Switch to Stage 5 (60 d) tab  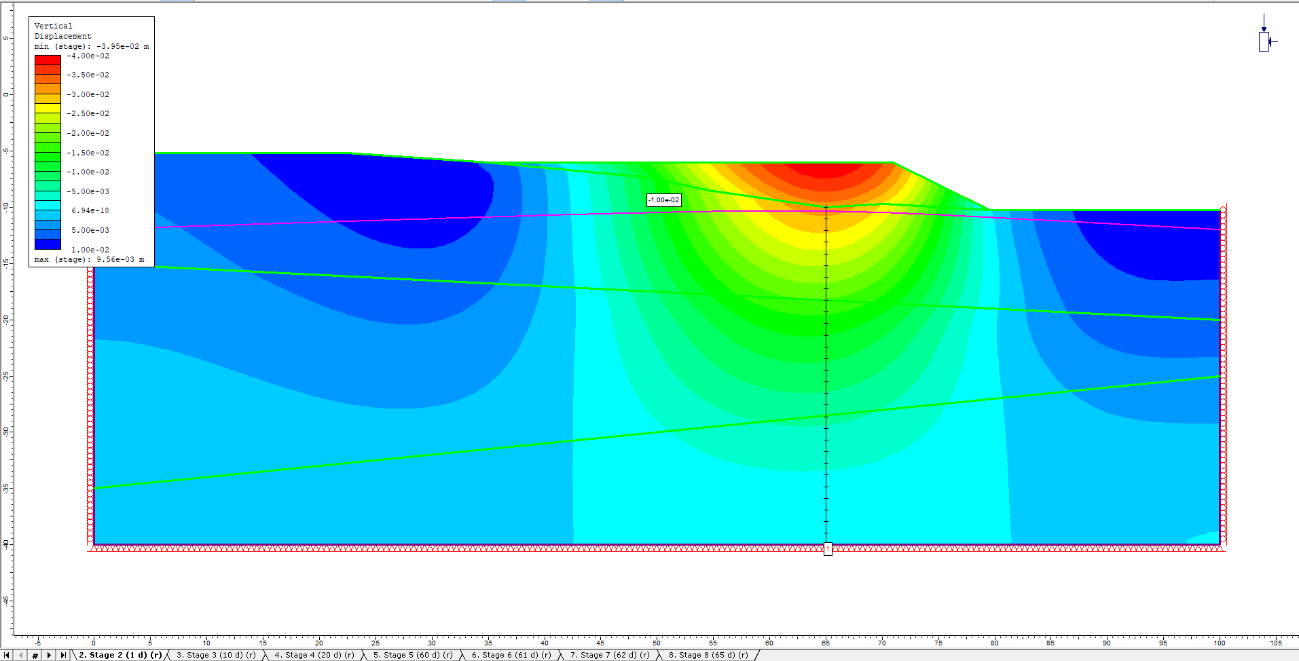[412, 655]
